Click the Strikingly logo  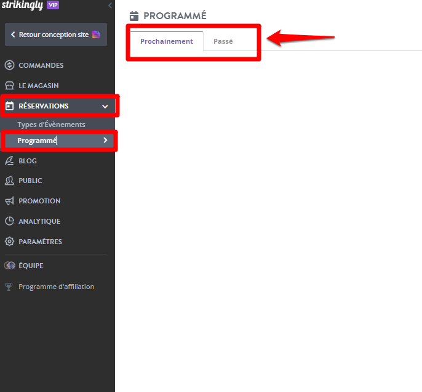(x=22, y=5)
